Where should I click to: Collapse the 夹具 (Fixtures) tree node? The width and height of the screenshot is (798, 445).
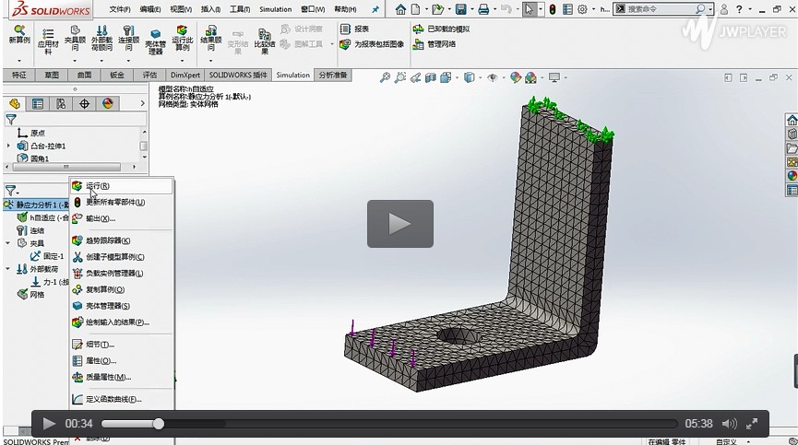[x=9, y=243]
